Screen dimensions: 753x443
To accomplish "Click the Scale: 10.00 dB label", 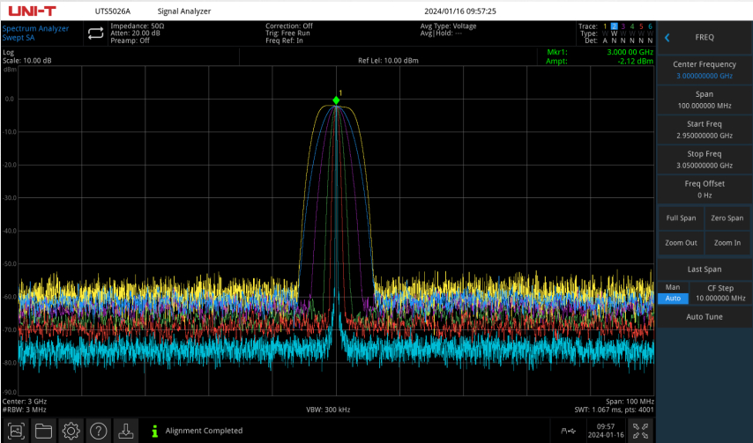I will [x=26, y=61].
